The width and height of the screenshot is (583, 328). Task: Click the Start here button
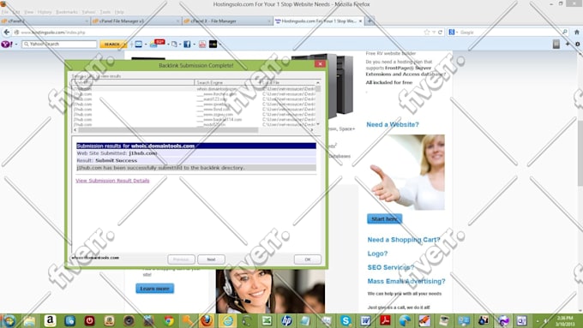point(384,218)
